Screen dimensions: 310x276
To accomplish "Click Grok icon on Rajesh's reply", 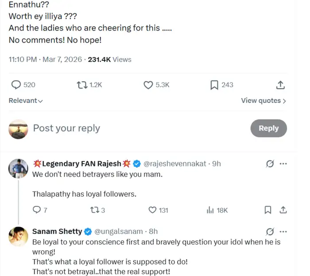I will pyautogui.click(x=270, y=164).
